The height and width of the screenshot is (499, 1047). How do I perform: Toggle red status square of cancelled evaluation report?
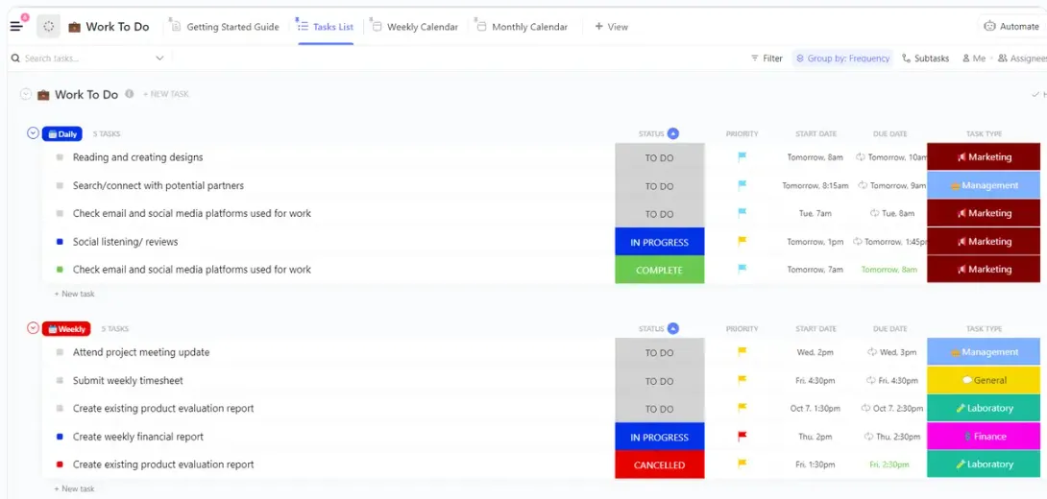[x=60, y=464]
